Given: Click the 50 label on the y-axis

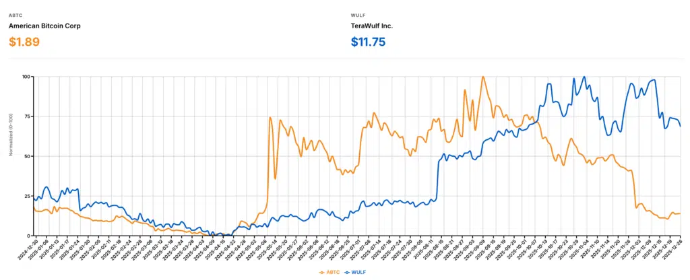Looking at the screenshot, I should tap(27, 156).
